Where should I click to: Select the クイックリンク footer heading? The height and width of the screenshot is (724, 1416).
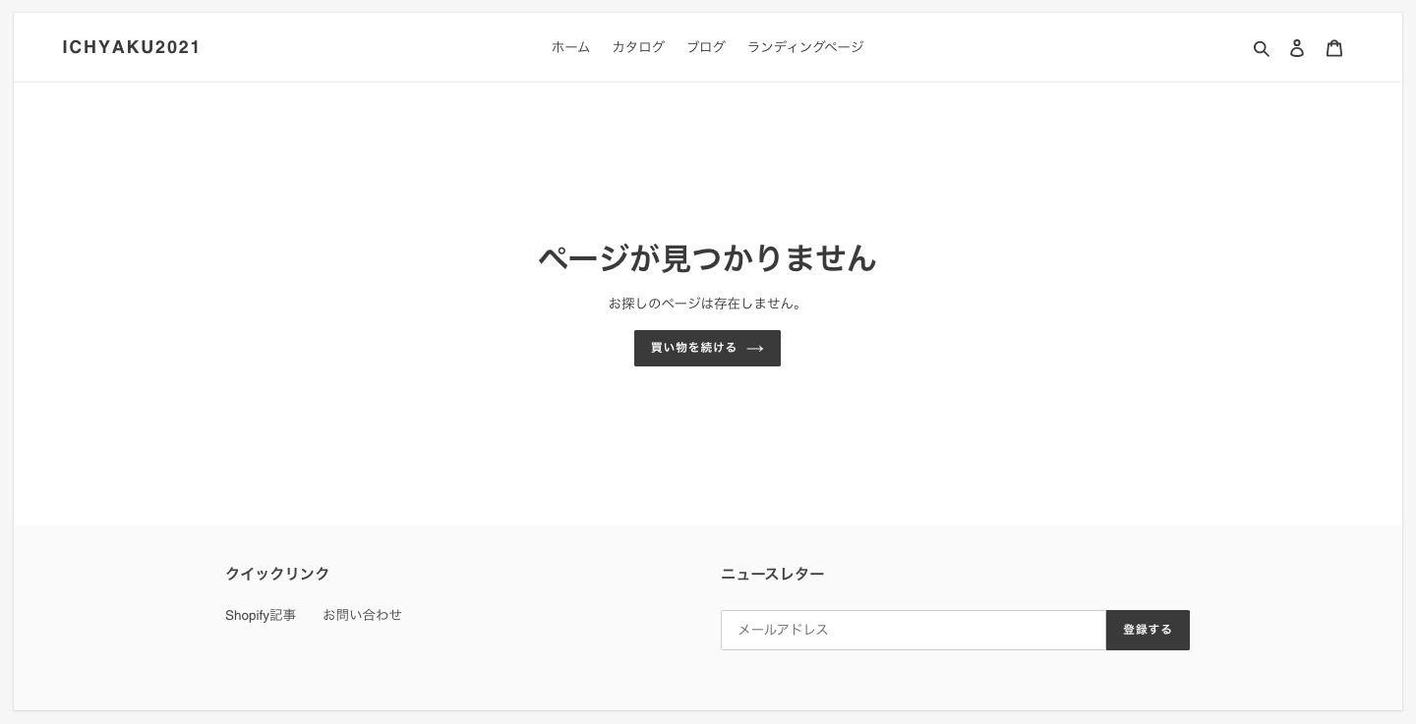(x=277, y=574)
